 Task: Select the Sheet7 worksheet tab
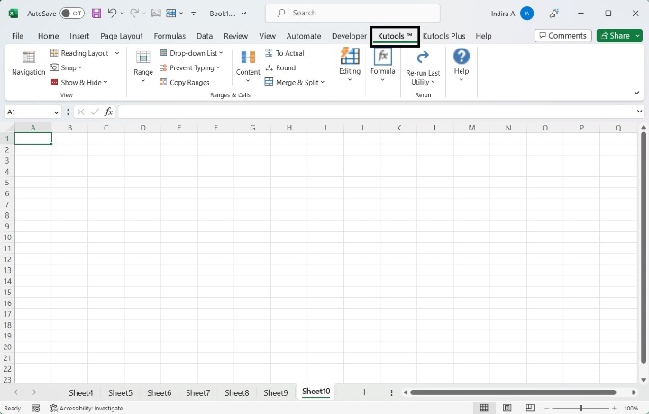[x=197, y=392]
